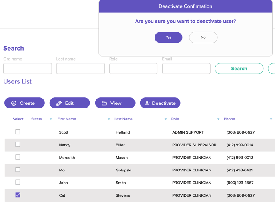The width and height of the screenshot is (275, 205).
Task: Click the plus icon on Create button
Action: [14, 103]
